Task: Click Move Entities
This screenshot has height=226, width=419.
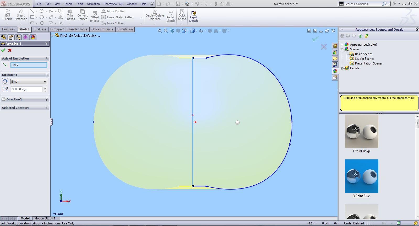Action: (113, 23)
